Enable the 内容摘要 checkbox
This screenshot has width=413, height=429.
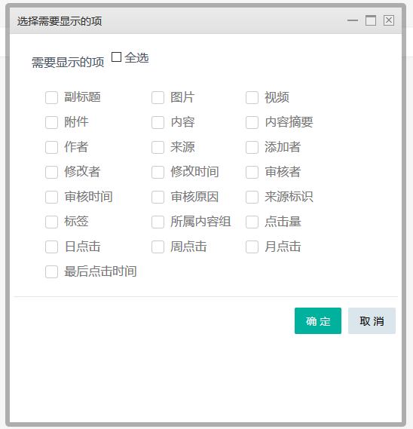[x=252, y=122]
